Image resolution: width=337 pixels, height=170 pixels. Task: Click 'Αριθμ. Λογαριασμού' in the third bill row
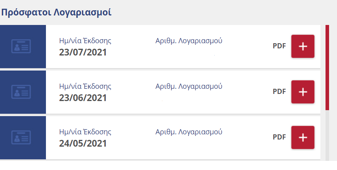[x=189, y=132]
